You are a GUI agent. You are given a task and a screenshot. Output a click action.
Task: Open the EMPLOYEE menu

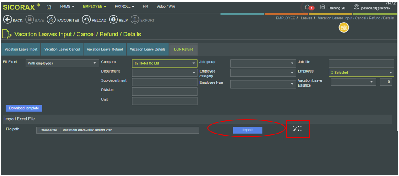pyautogui.click(x=94, y=7)
